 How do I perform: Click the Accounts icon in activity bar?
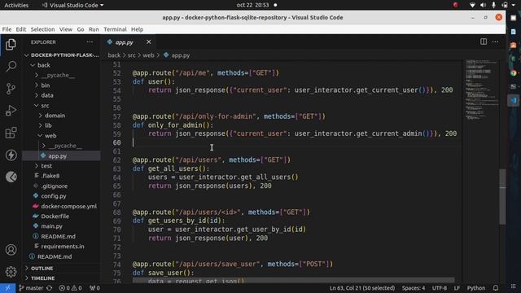click(11, 250)
